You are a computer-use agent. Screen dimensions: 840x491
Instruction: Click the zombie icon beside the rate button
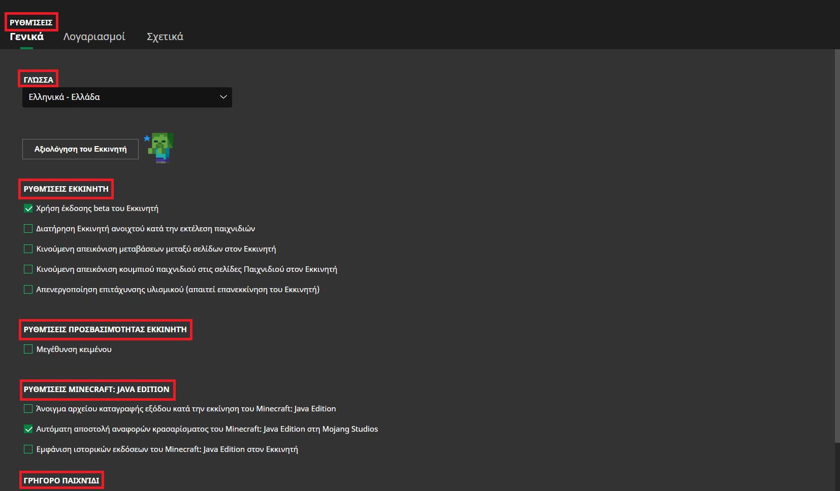click(x=161, y=148)
